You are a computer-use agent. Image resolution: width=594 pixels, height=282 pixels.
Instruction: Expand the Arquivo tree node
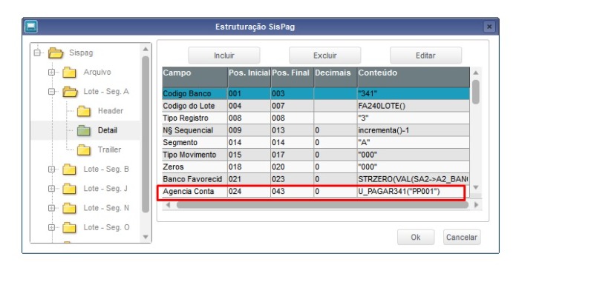coord(51,72)
